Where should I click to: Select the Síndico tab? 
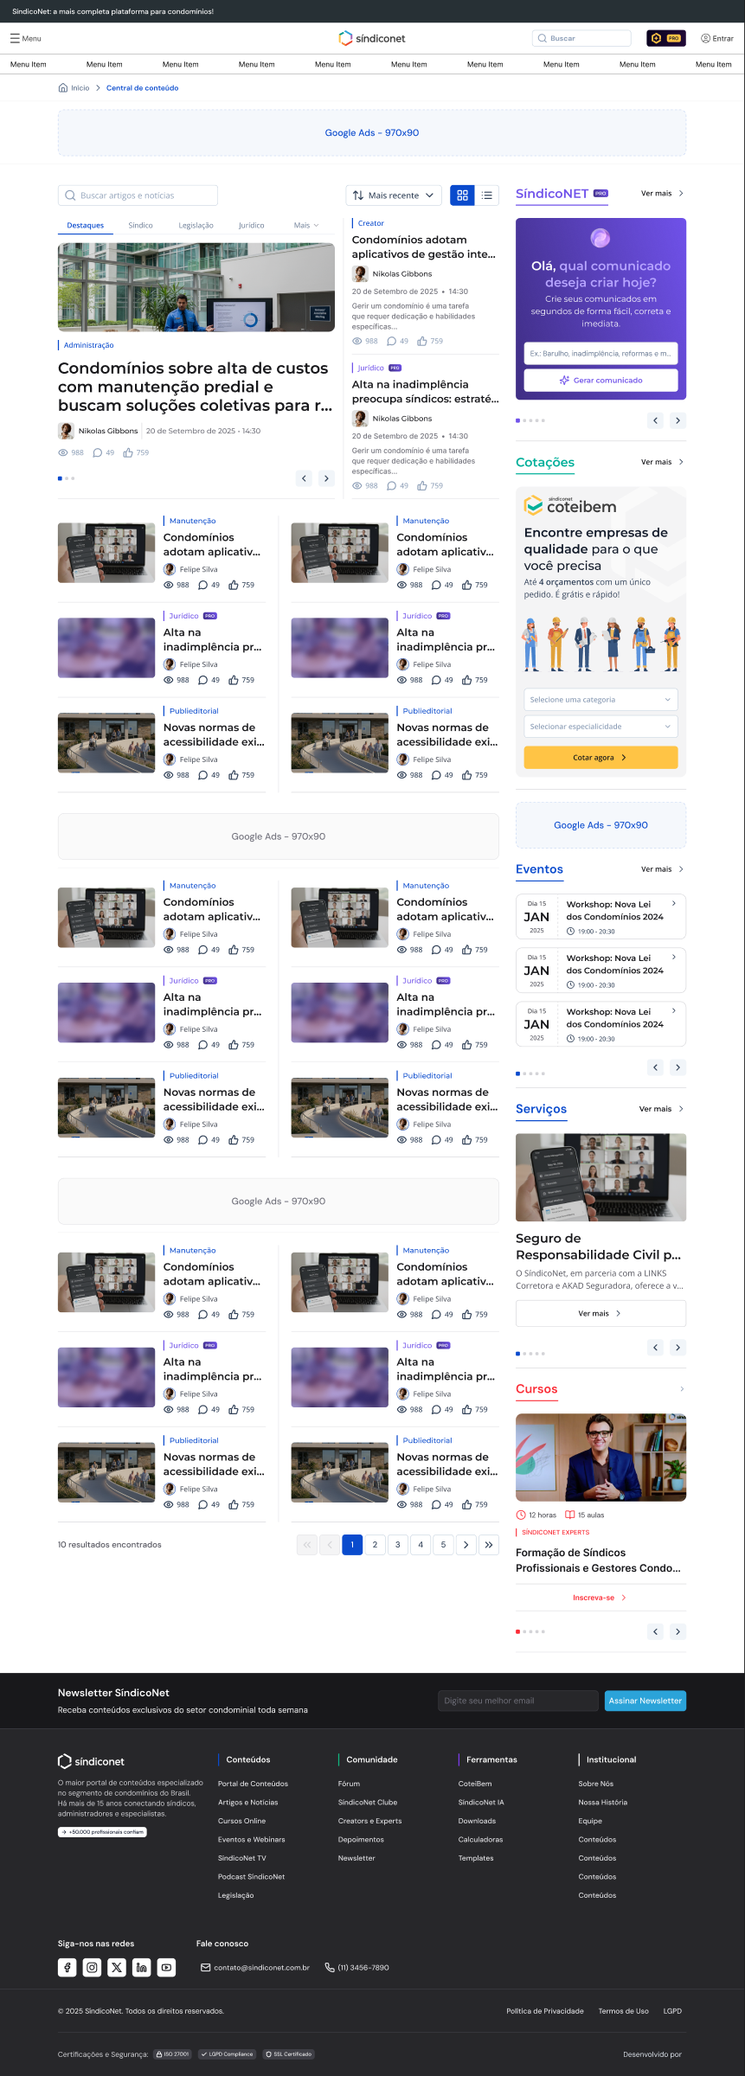point(140,225)
